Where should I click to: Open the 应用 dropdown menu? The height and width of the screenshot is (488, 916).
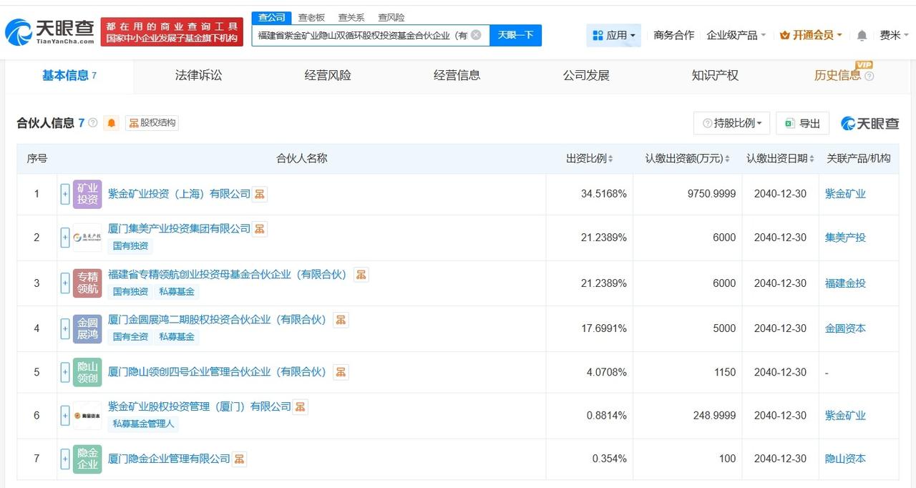click(x=613, y=35)
